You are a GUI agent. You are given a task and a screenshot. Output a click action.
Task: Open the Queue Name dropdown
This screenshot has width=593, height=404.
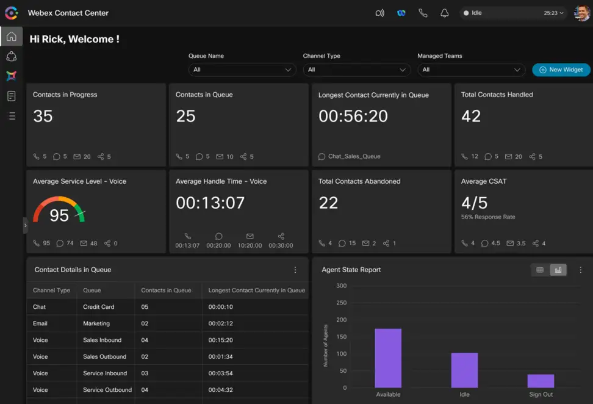point(242,70)
